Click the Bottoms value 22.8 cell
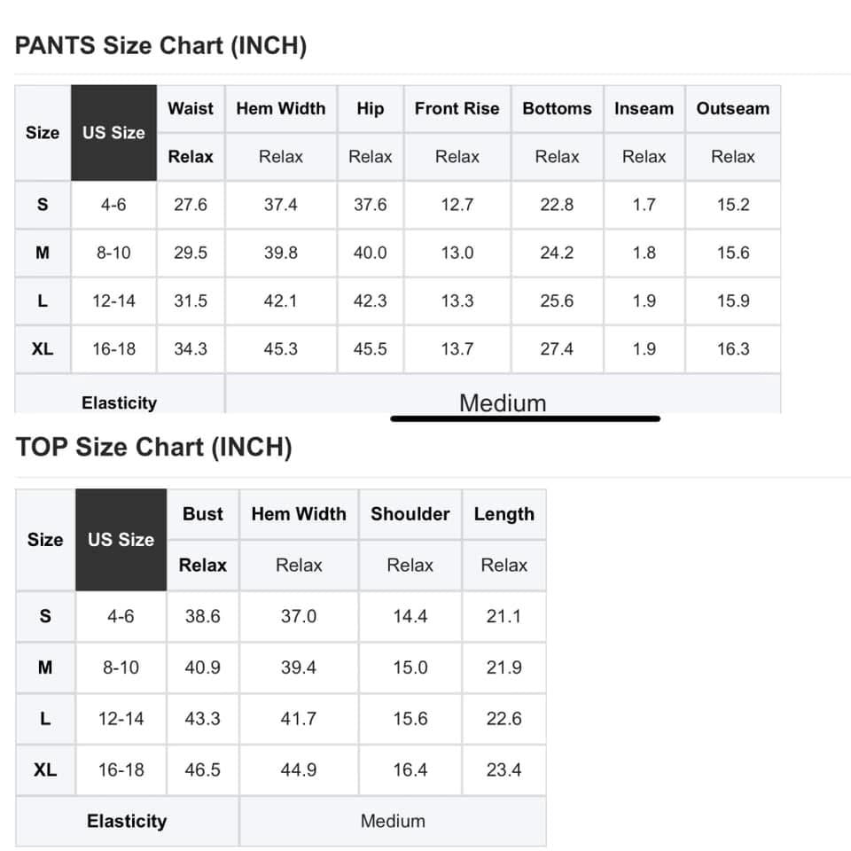The image size is (851, 851). (557, 205)
